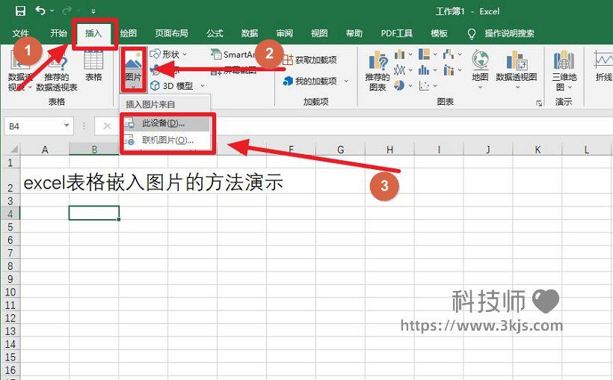The height and width of the screenshot is (380, 613).
Task: Select the 插入 ribbon tab
Action: coord(93,33)
